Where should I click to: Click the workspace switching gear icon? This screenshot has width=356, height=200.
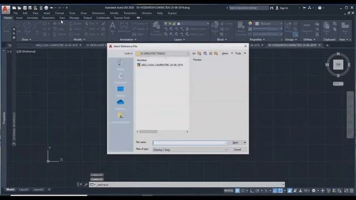314,191
